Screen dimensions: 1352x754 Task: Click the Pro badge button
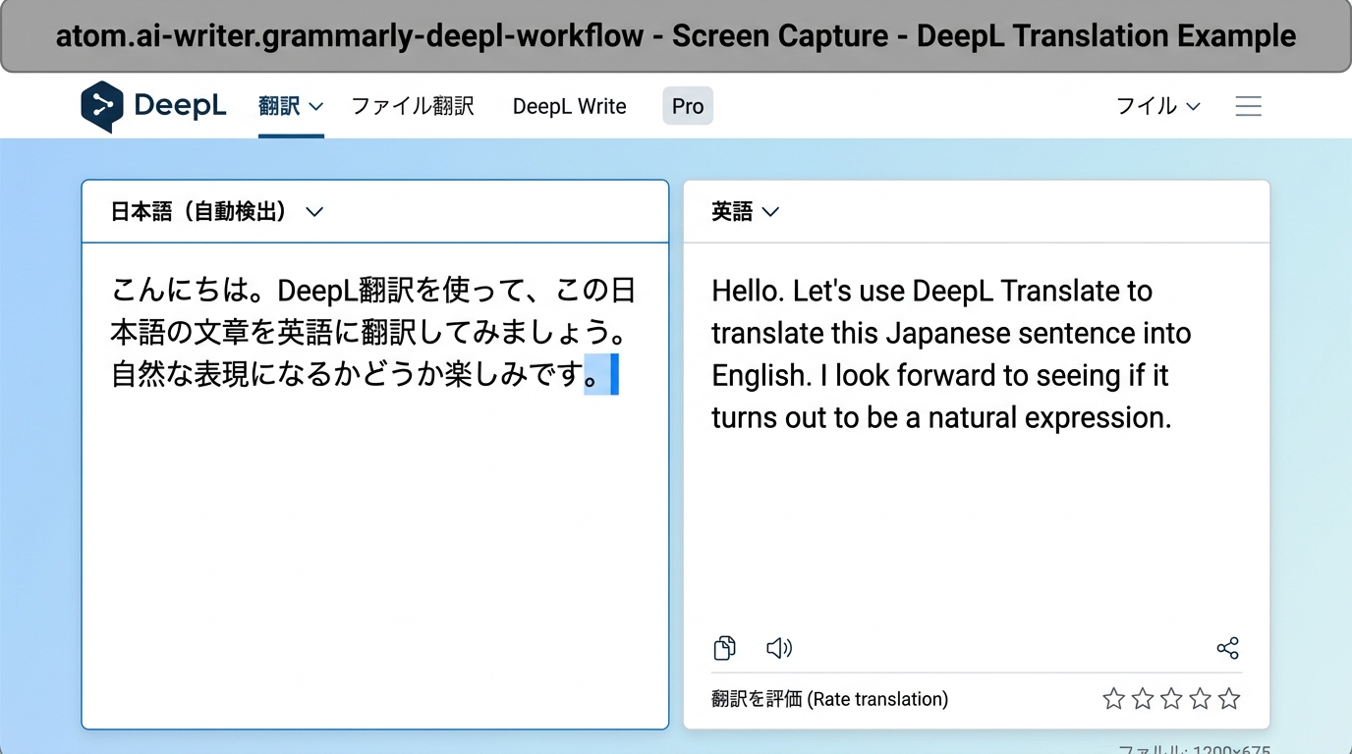[x=688, y=106]
